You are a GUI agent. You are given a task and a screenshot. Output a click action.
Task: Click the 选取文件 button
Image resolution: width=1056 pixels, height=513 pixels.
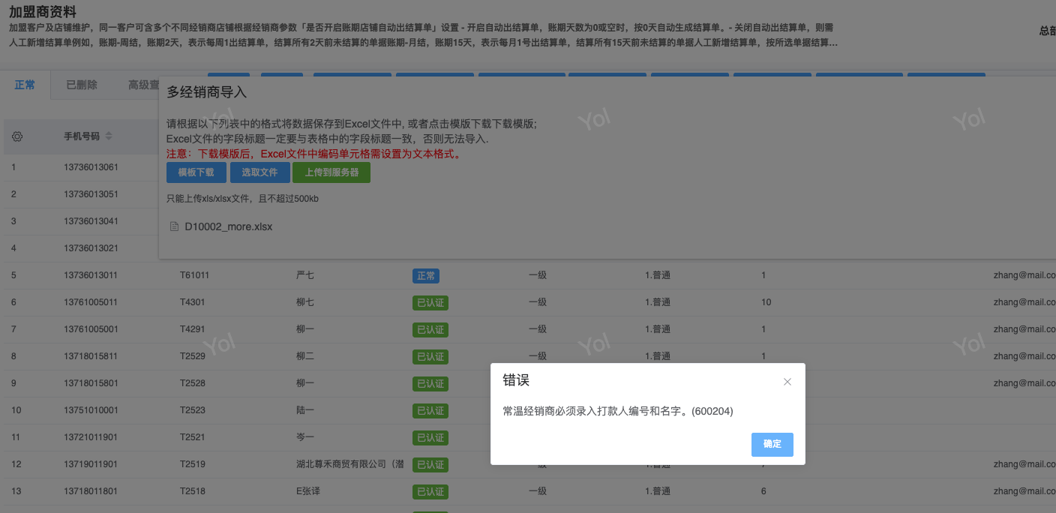point(259,172)
